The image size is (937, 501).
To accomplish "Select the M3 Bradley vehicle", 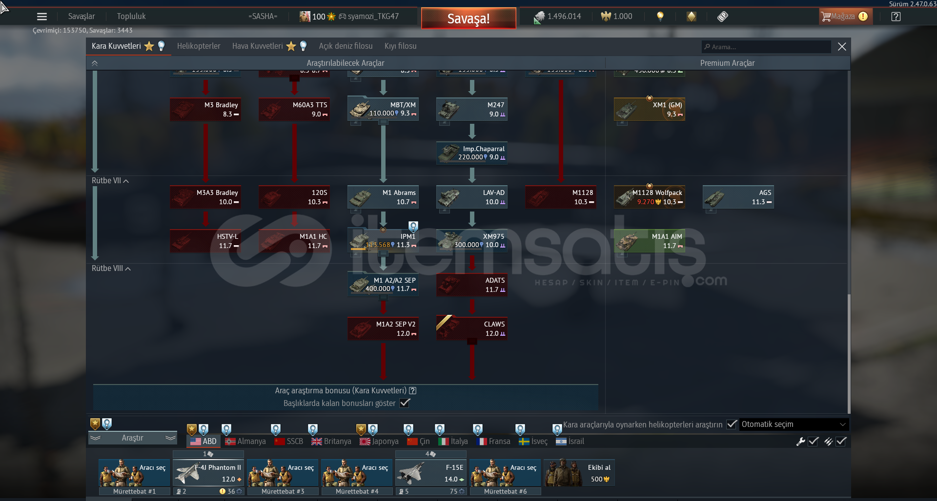I will click(205, 110).
